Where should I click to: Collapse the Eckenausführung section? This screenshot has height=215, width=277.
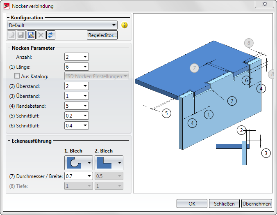9,141
